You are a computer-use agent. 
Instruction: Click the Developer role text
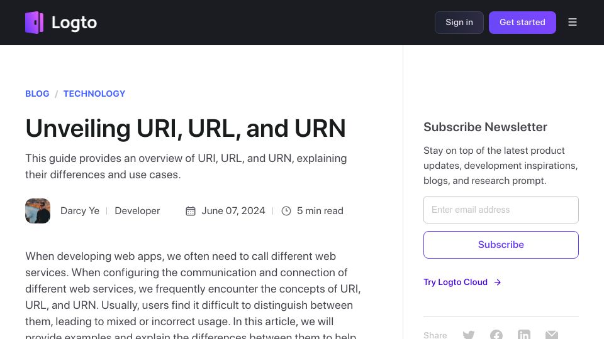tap(137, 211)
